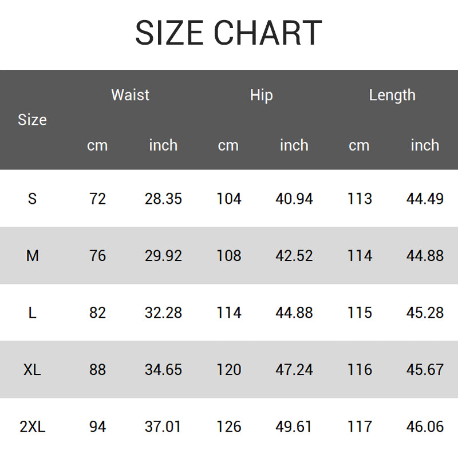Click hip value 49.61 inch
458x458 pixels.
click(x=294, y=427)
